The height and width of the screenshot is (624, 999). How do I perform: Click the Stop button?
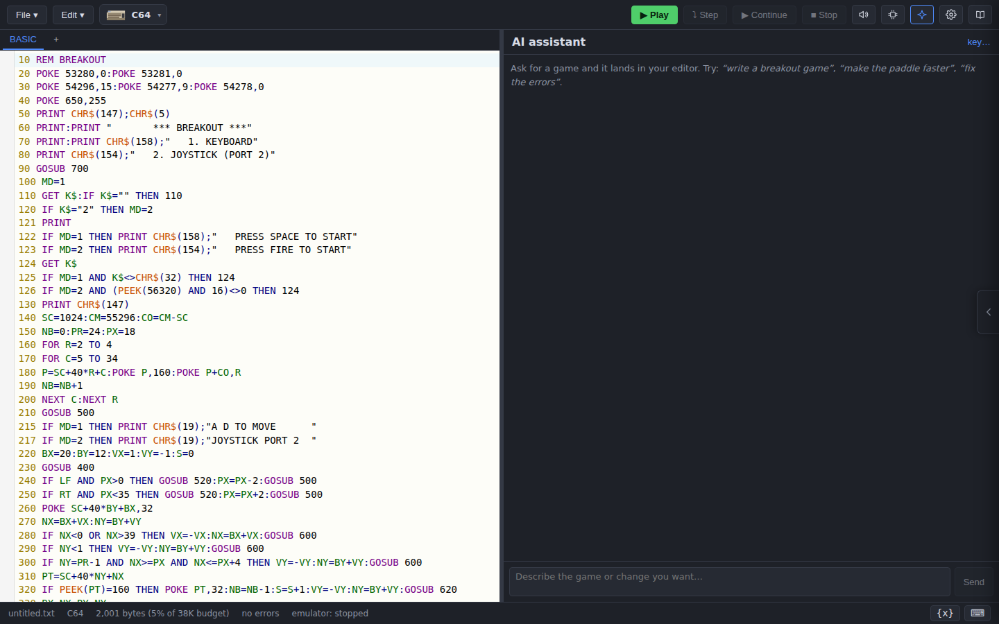[x=824, y=15]
